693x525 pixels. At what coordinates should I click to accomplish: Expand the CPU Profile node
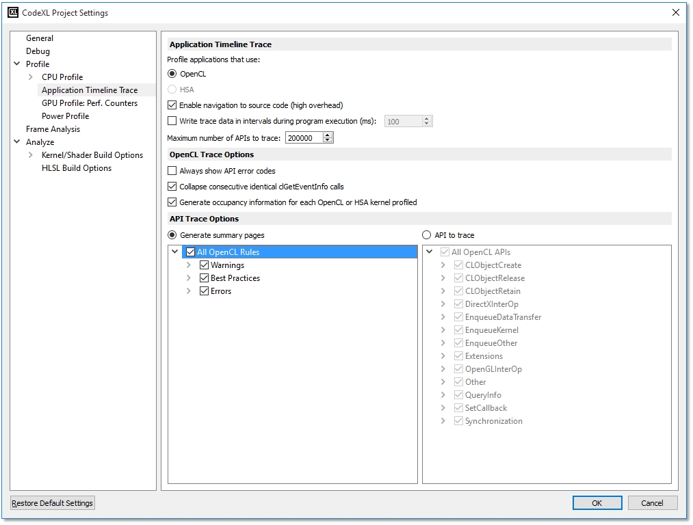pos(30,77)
